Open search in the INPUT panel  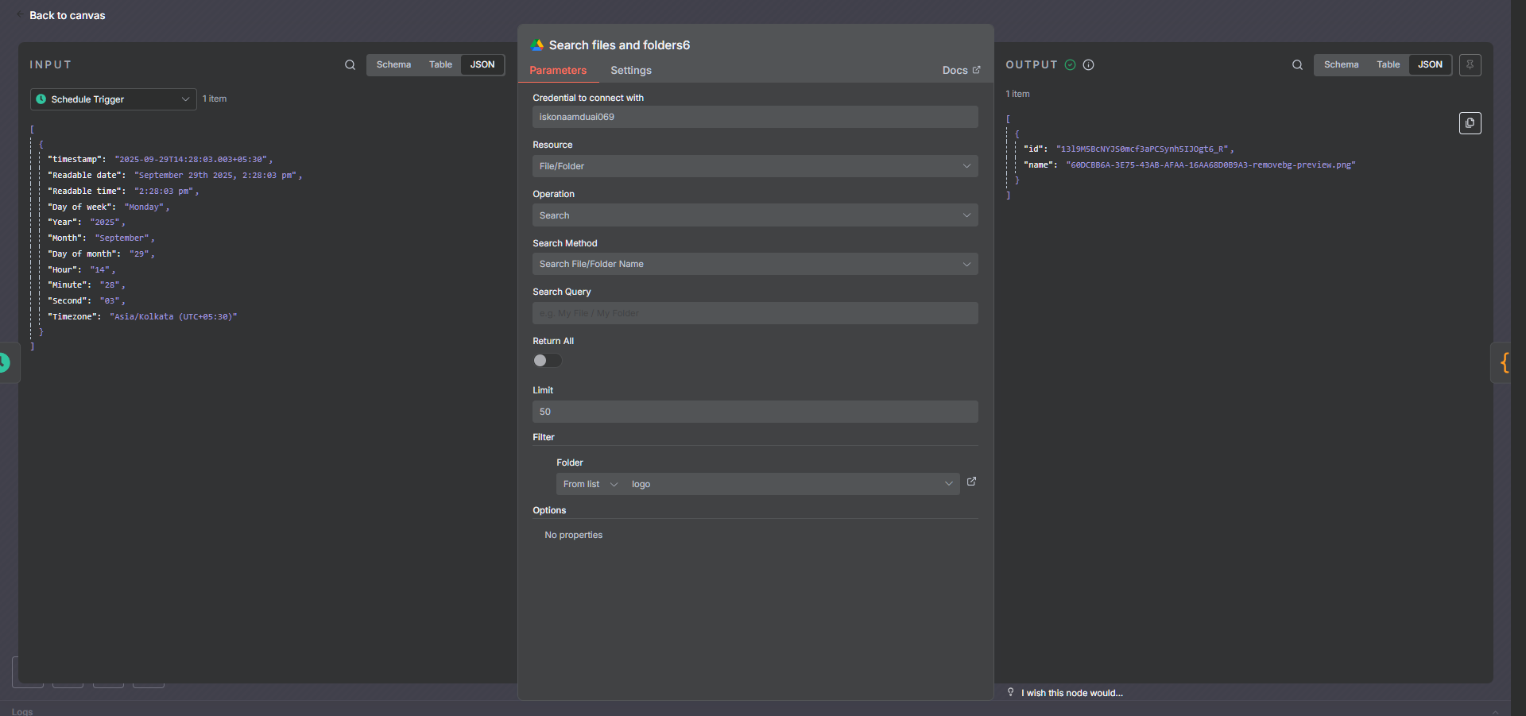[x=350, y=64]
